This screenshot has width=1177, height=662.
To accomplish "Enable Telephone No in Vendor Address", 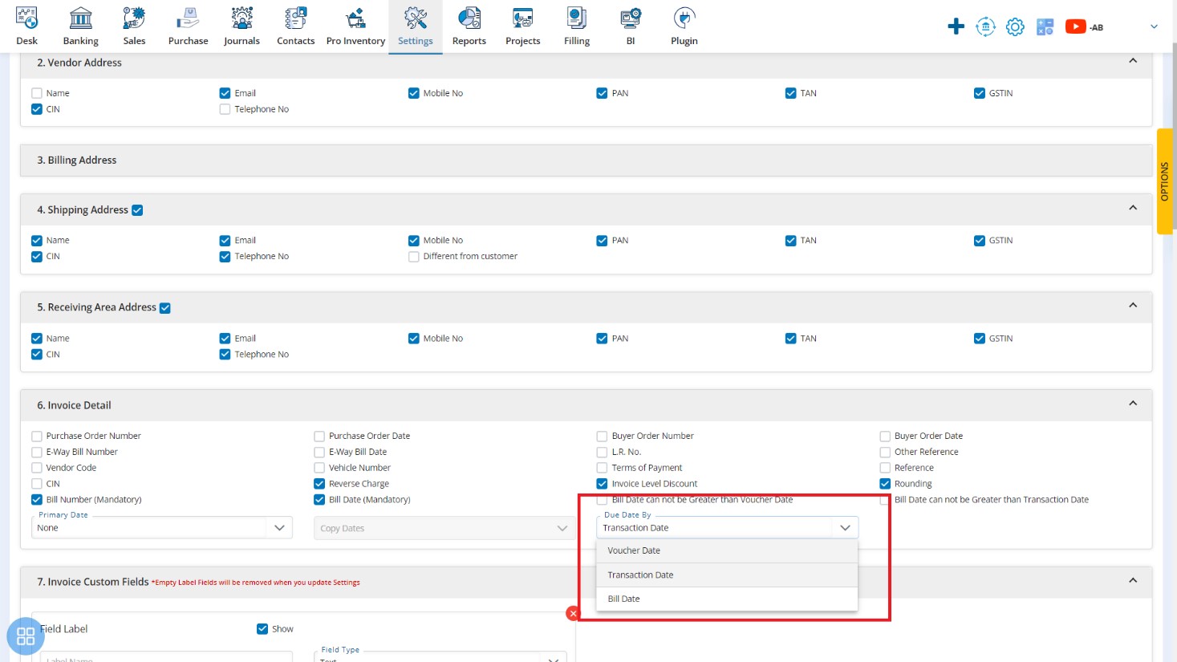I will 225,109.
